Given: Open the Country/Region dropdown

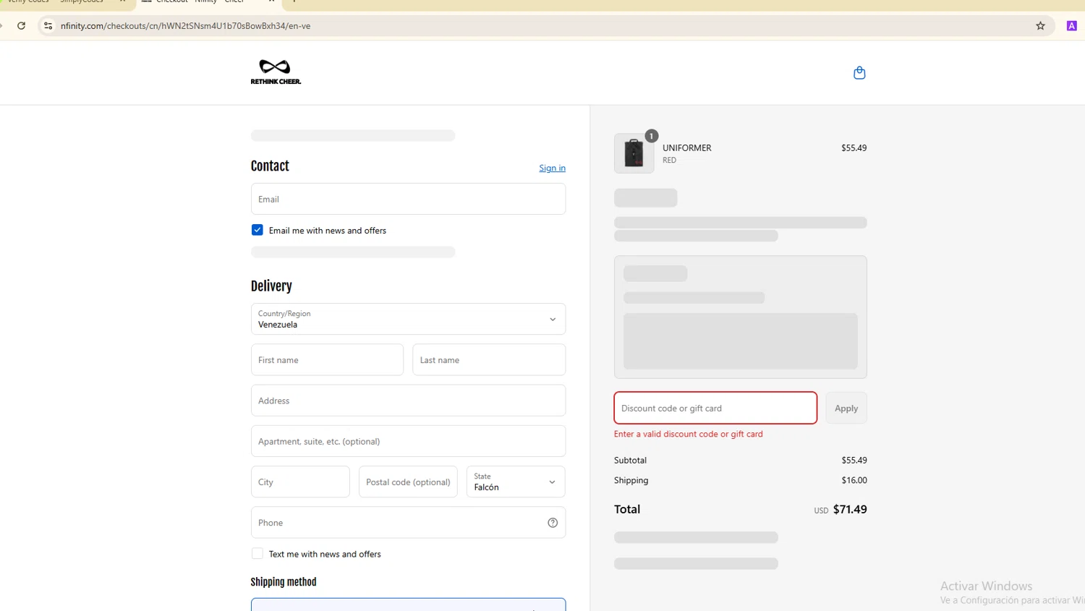Looking at the screenshot, I should tap(408, 319).
